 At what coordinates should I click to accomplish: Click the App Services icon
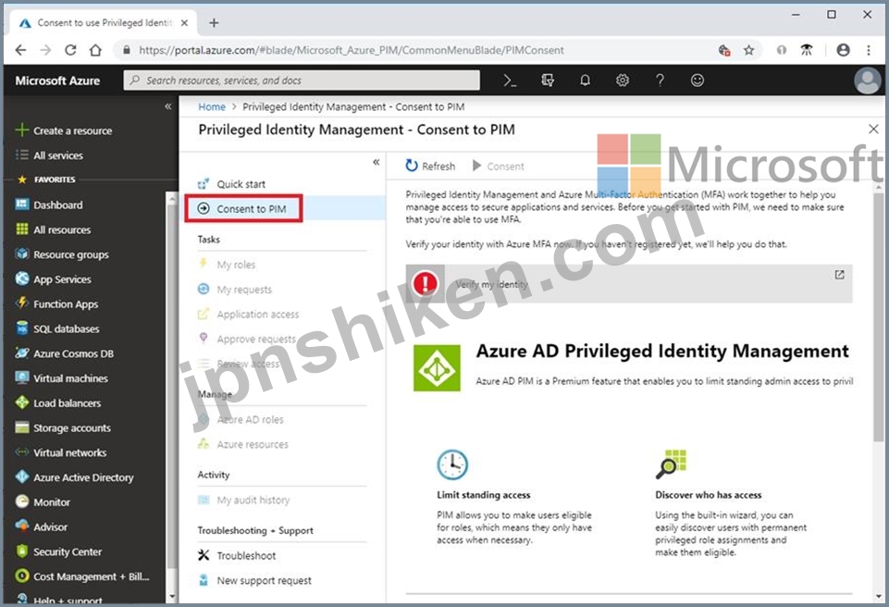[22, 279]
